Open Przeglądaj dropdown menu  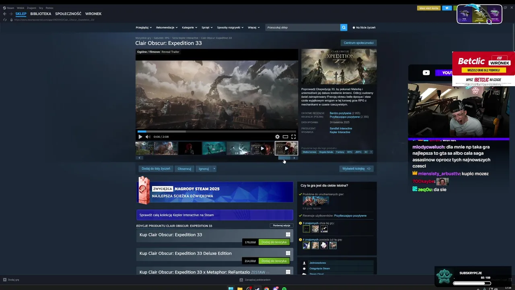click(x=144, y=27)
